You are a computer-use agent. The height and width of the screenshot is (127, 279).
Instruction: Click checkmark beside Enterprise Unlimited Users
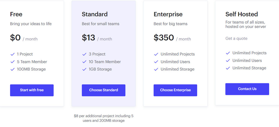pyautogui.click(x=156, y=62)
